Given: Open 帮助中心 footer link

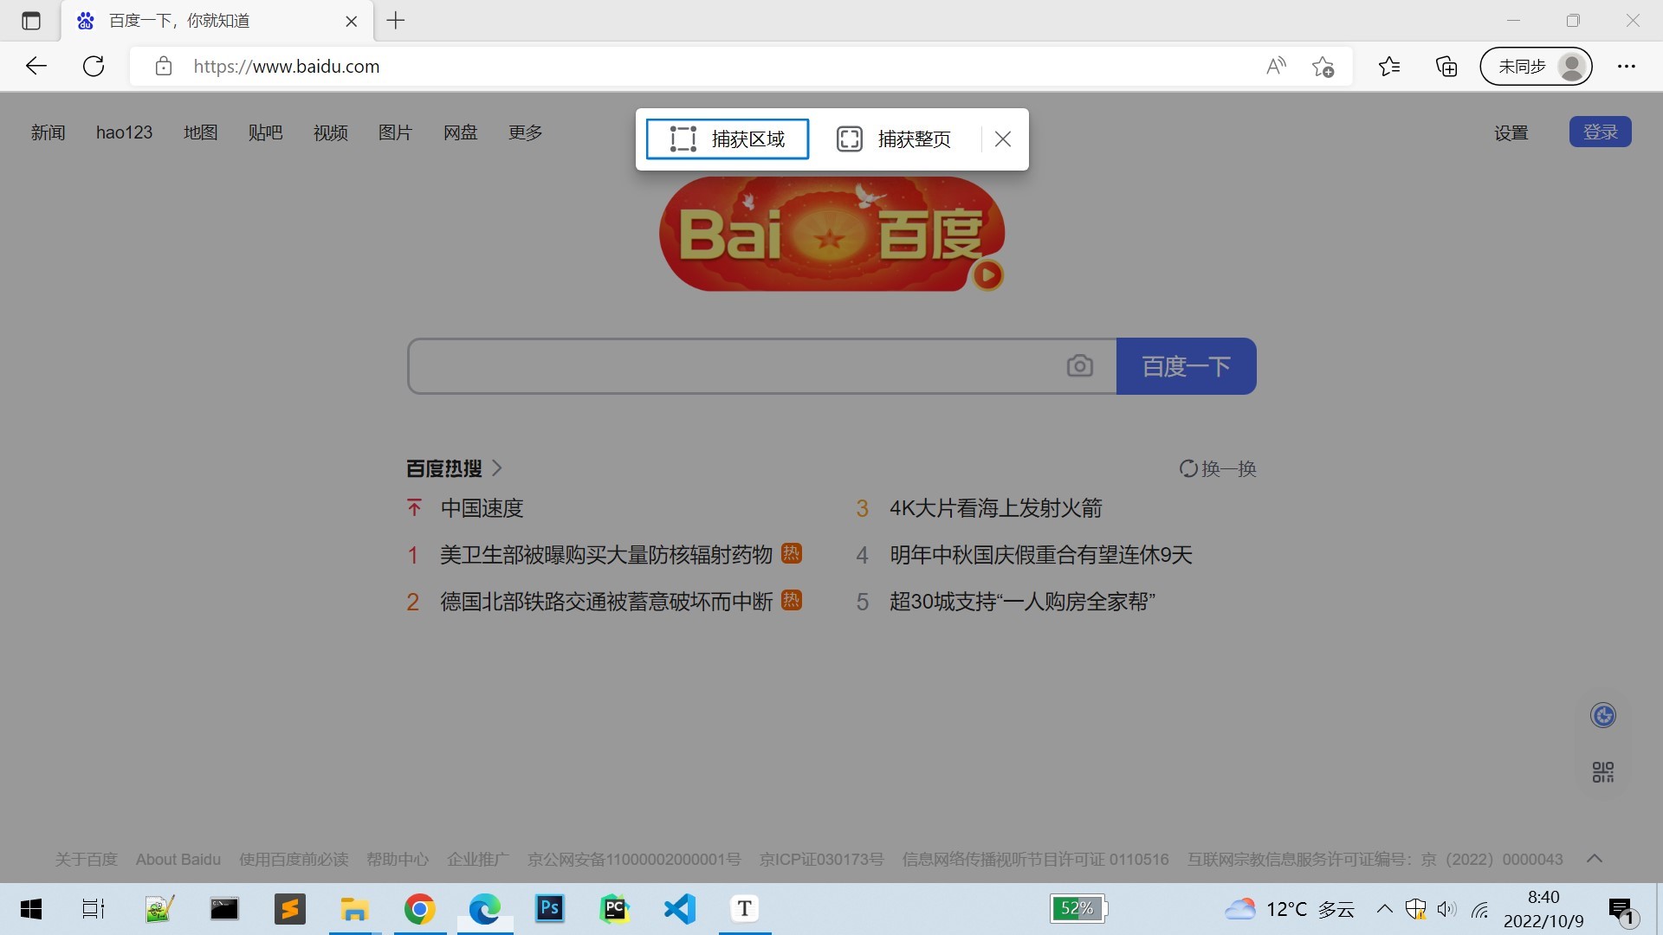Looking at the screenshot, I should (x=398, y=860).
